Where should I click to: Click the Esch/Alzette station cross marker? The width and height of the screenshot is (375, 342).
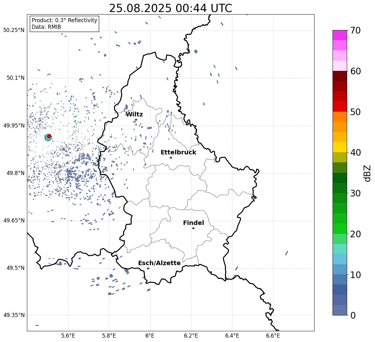point(148,268)
